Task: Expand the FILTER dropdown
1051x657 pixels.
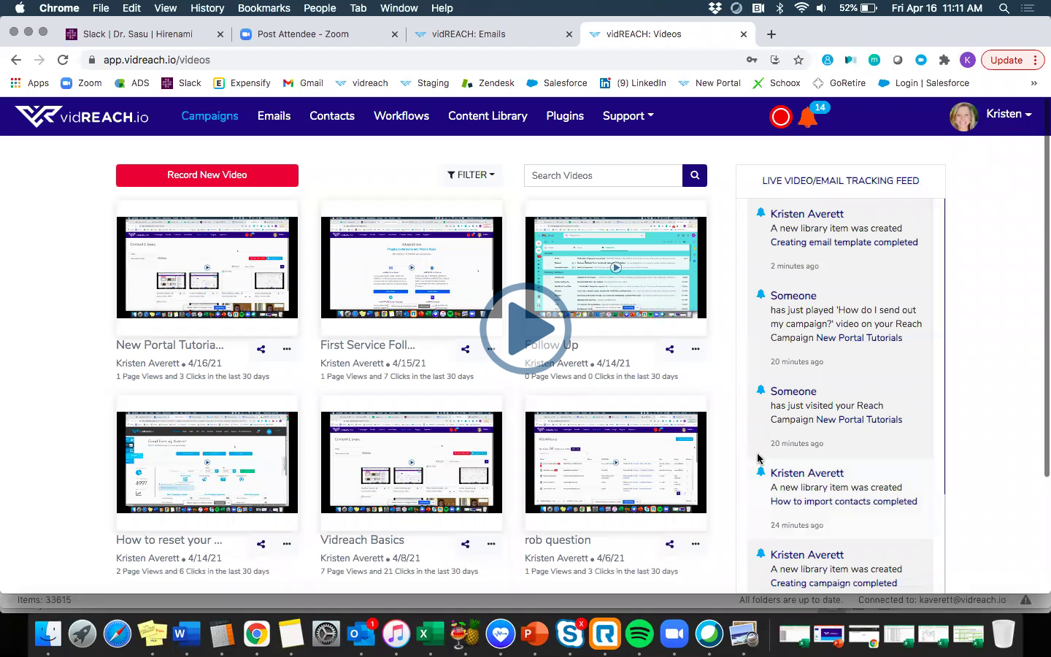Action: click(x=471, y=175)
